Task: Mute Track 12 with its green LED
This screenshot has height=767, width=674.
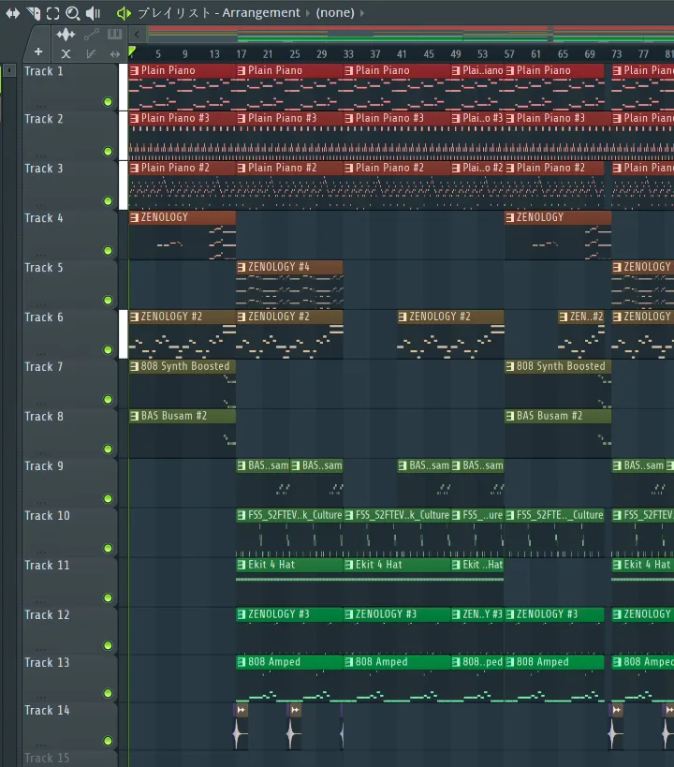Action: click(x=108, y=645)
